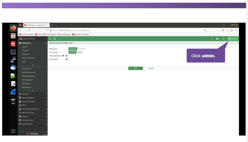Toggle the Encryption switch
The image size is (248, 142).
(x=66, y=59)
